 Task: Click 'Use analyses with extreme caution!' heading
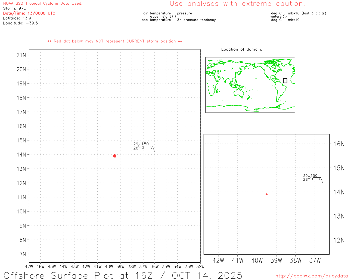pyautogui.click(x=237, y=4)
